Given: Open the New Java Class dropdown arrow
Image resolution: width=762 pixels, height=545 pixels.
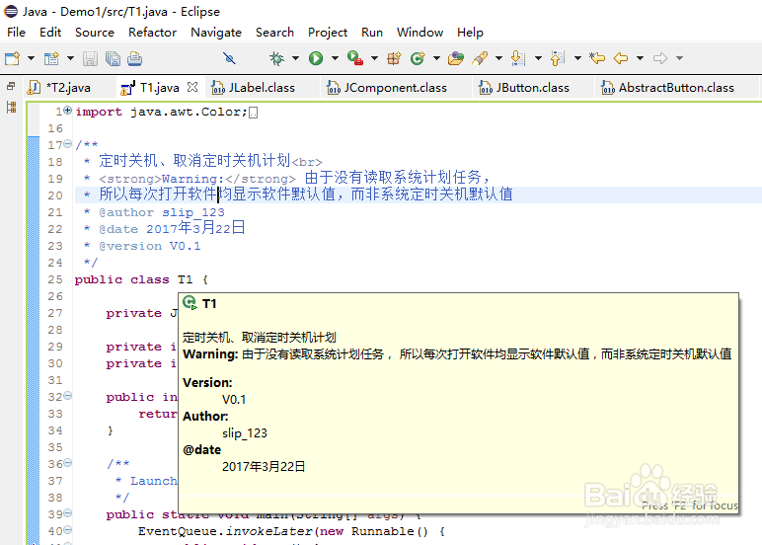Looking at the screenshot, I should pos(436,59).
